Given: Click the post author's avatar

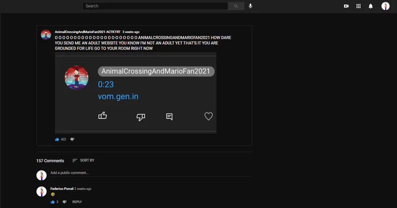Looking at the screenshot, I should tap(46, 35).
